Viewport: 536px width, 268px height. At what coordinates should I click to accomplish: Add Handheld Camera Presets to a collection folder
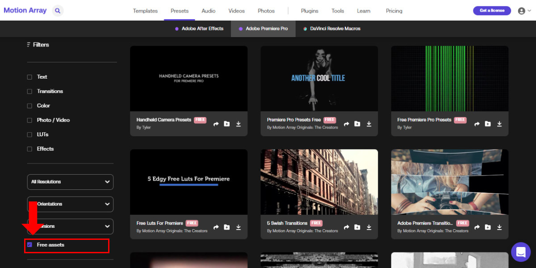[x=227, y=124]
